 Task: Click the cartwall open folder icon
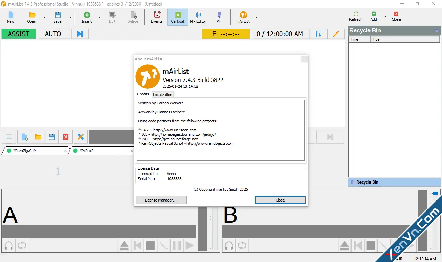tap(38, 137)
